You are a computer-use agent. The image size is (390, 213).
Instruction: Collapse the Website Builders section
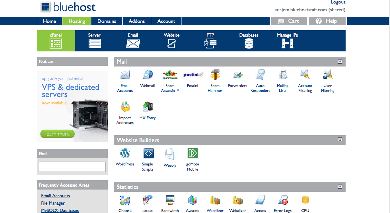(340, 140)
